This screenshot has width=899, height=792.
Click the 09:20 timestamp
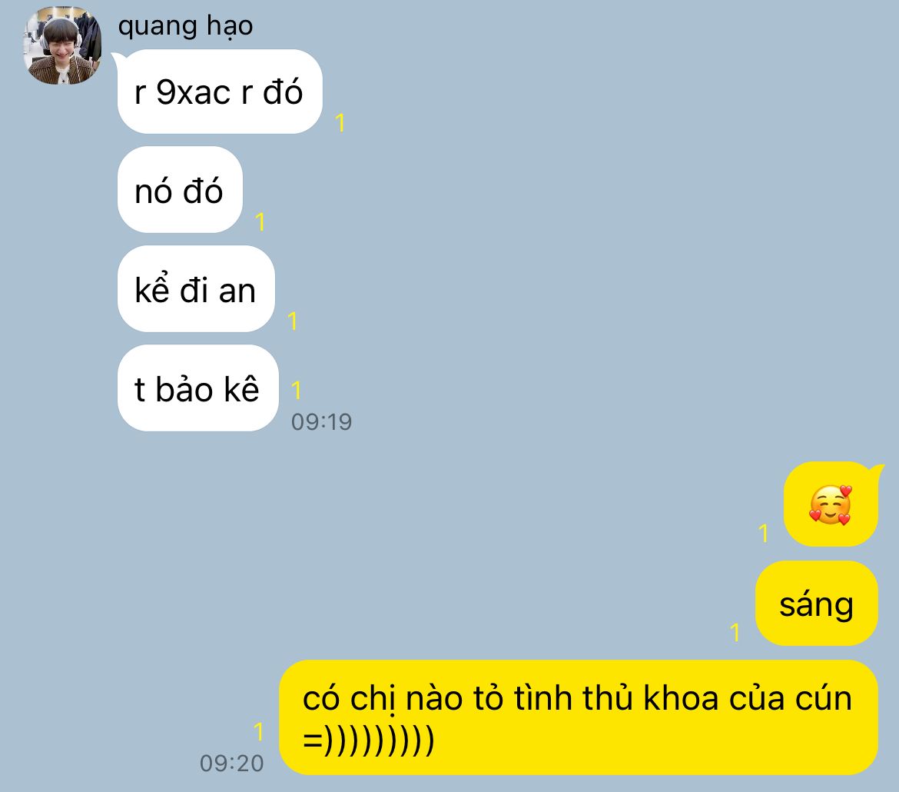click(x=231, y=764)
